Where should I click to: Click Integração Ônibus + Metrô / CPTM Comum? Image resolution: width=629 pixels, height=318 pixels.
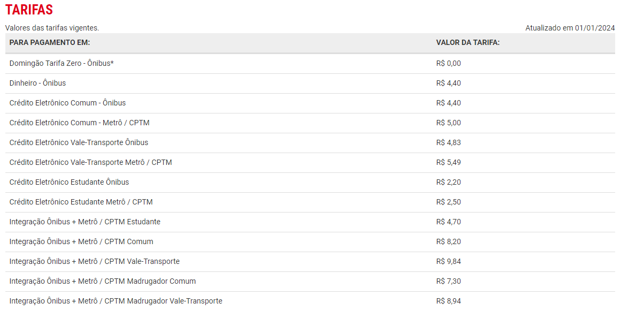pyautogui.click(x=81, y=241)
